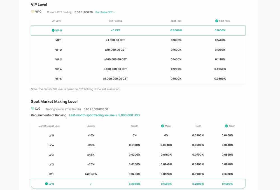Open the Purchase CET link
The width and height of the screenshot is (280, 190).
pos(105,12)
